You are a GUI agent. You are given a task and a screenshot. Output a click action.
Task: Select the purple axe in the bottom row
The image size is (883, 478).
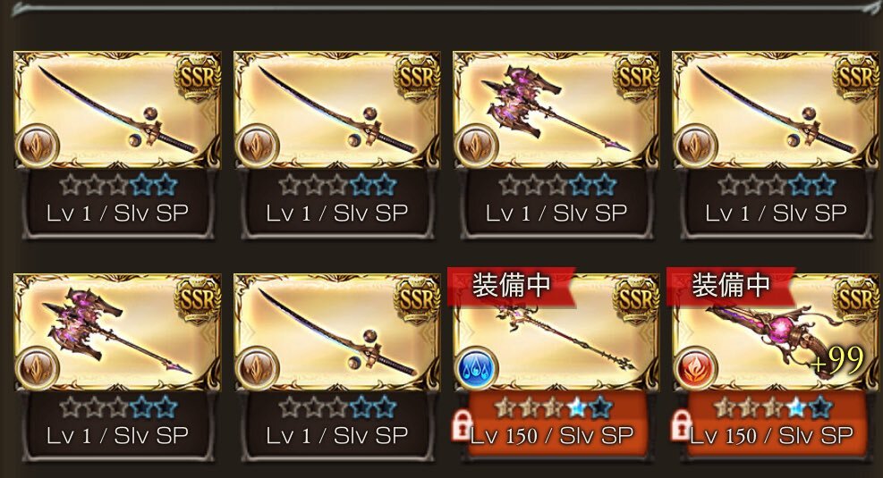[x=117, y=332]
